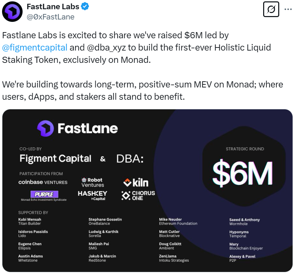Open the Grok explain-post icon
This screenshot has width=296, height=275.
point(271,10)
